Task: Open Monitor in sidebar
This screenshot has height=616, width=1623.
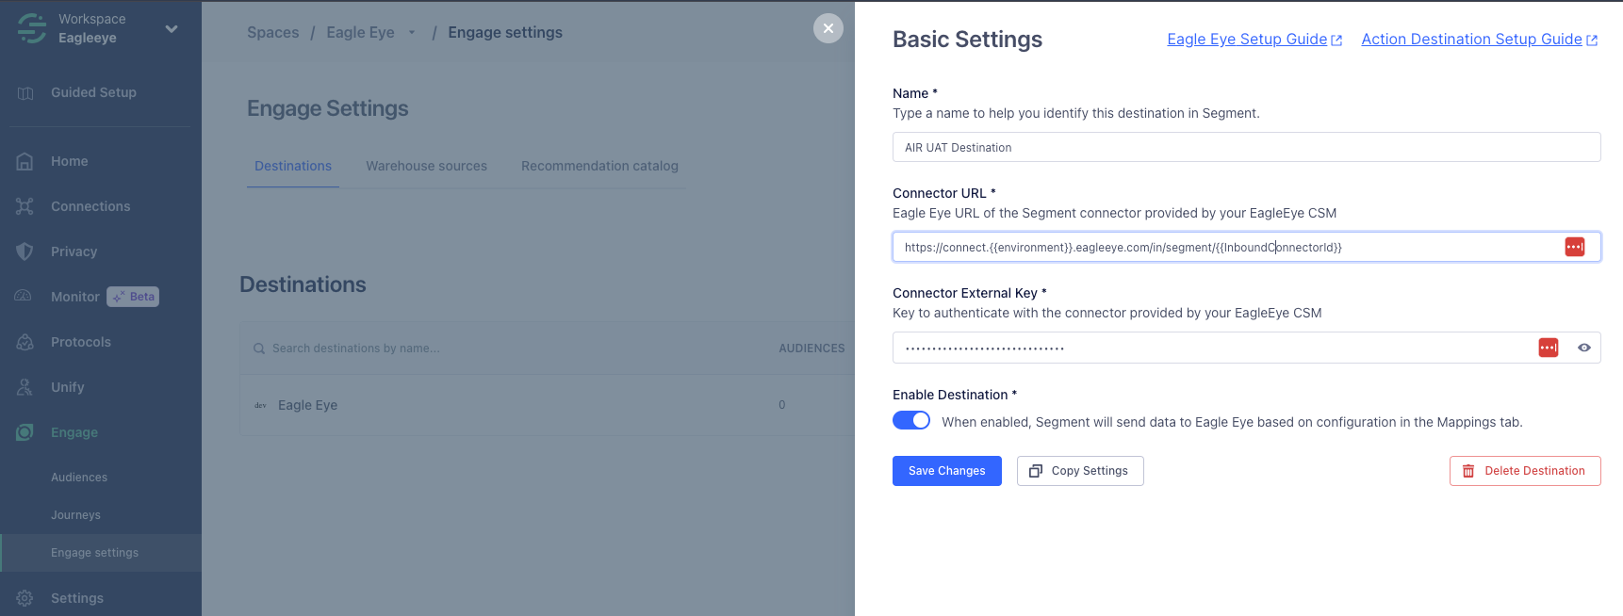Action: (x=75, y=297)
